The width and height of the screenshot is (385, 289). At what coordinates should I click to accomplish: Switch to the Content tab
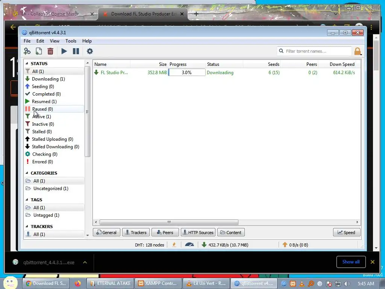click(231, 233)
